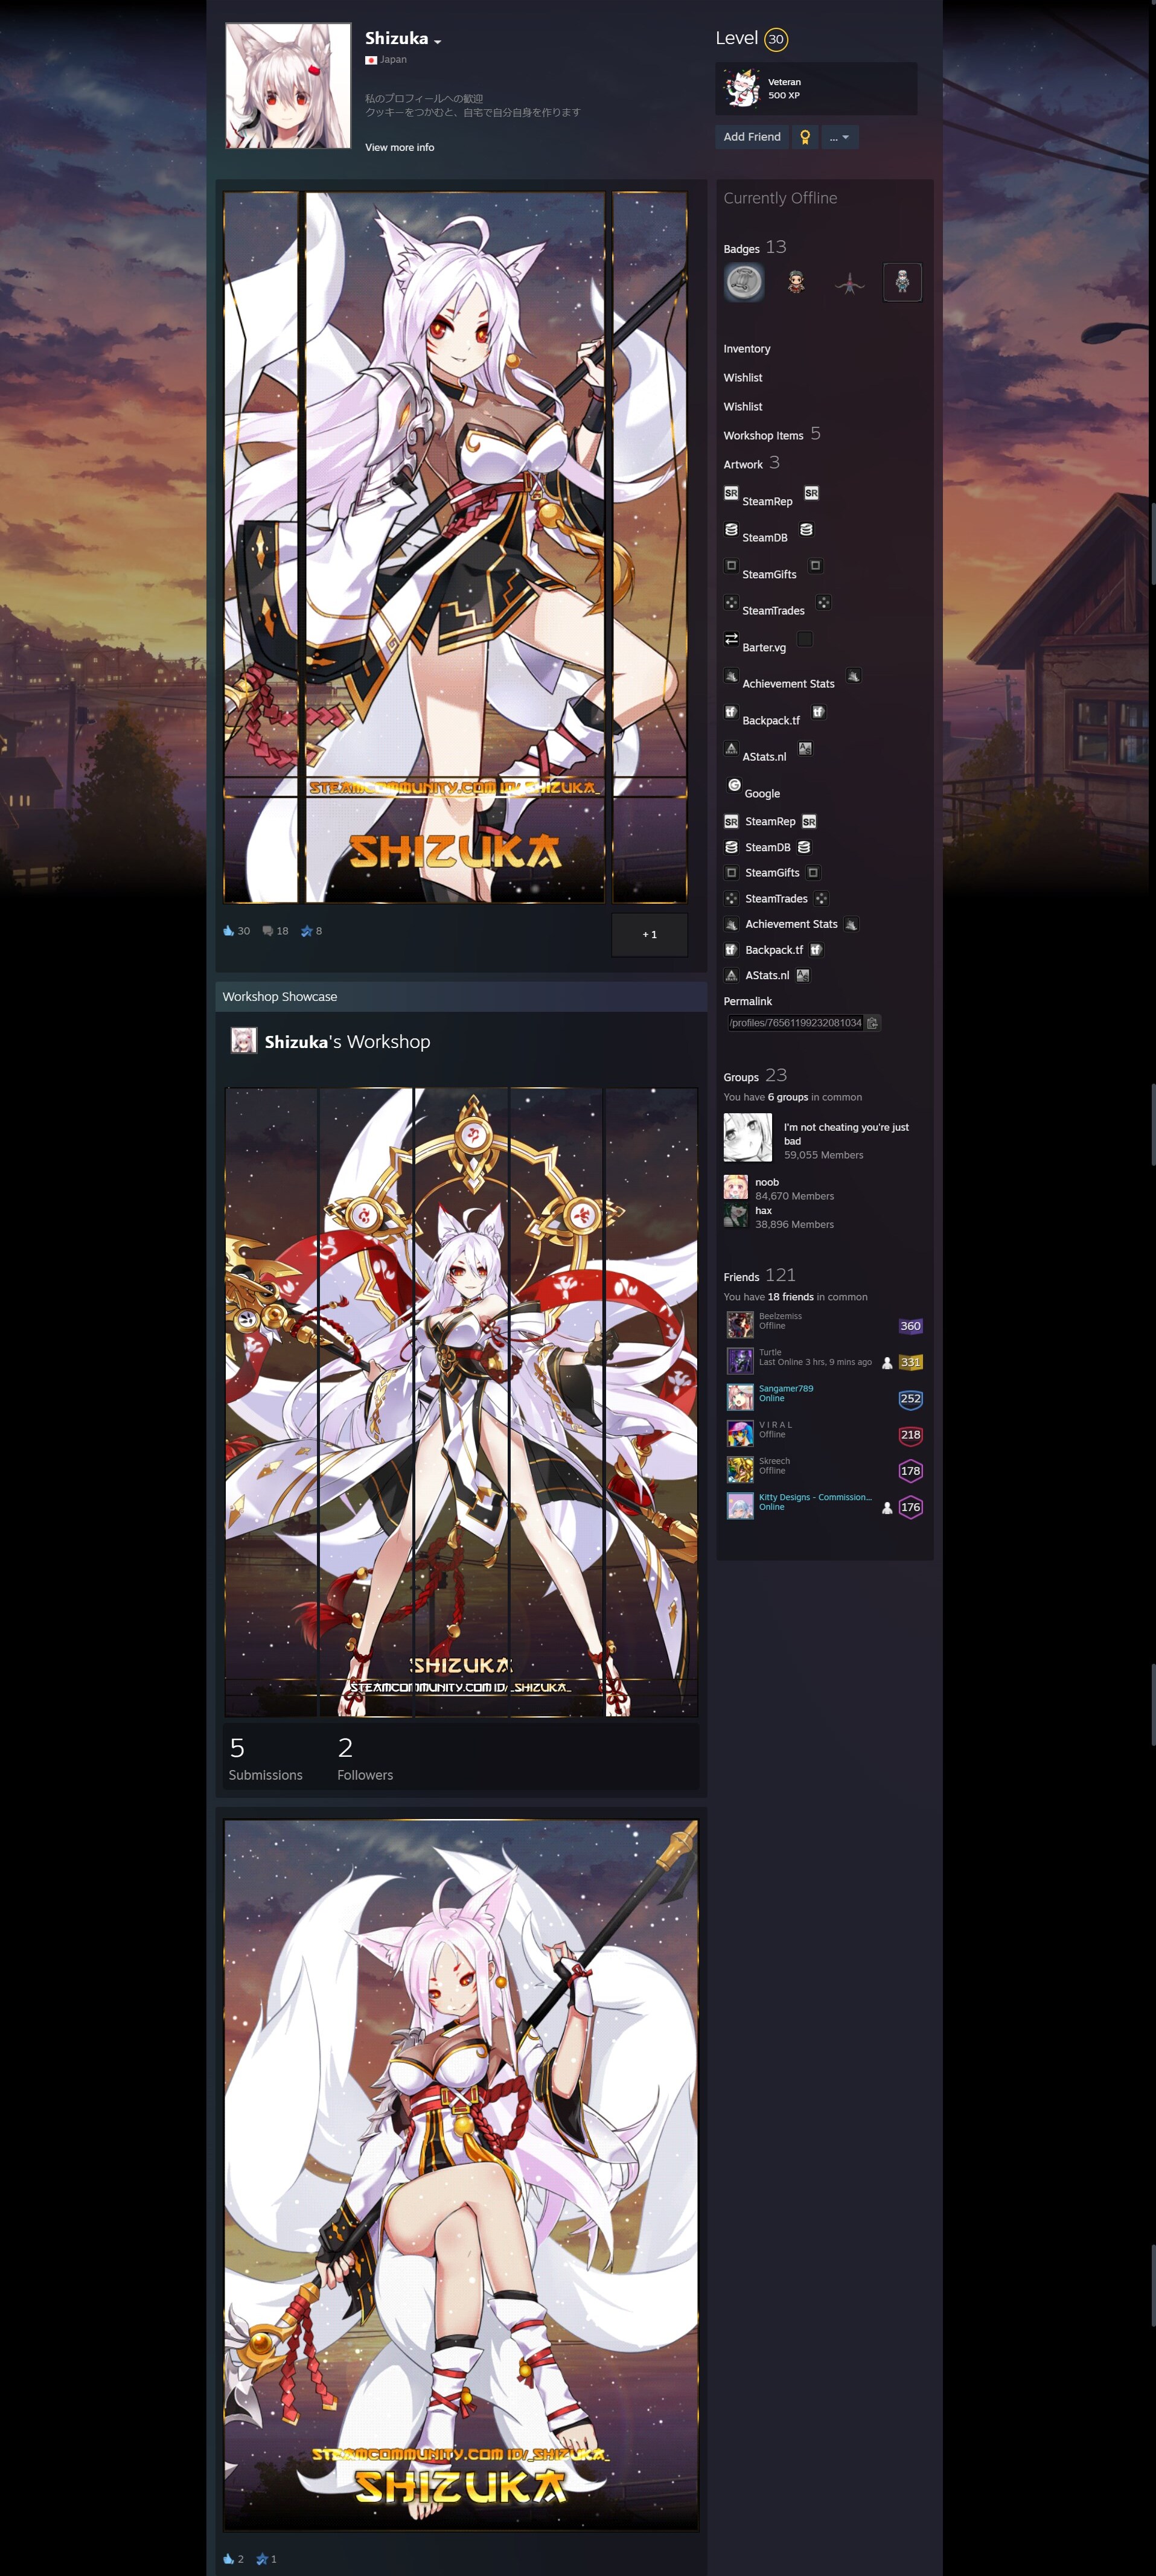Click the Add Friend button
The image size is (1156, 2576).
[752, 137]
